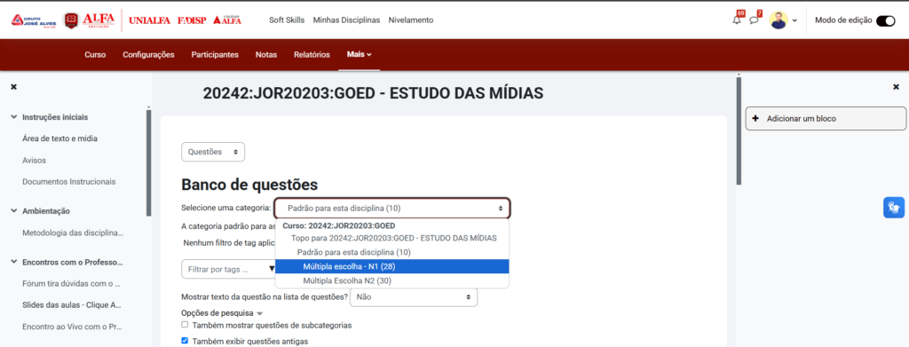Open the Configurações tab
This screenshot has height=347, width=909.
click(148, 54)
